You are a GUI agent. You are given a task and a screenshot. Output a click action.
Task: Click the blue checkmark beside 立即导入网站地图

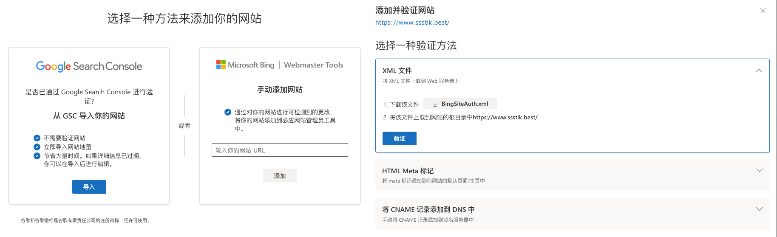[x=37, y=147]
